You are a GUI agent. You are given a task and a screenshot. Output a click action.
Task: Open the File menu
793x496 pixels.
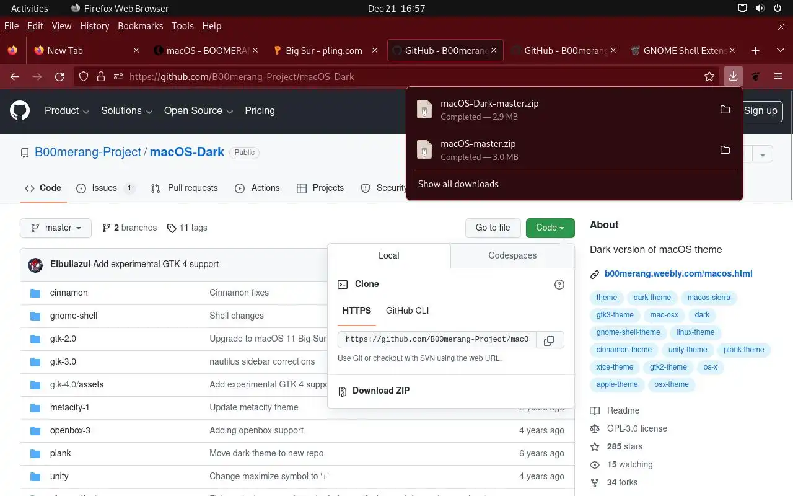[11, 26]
